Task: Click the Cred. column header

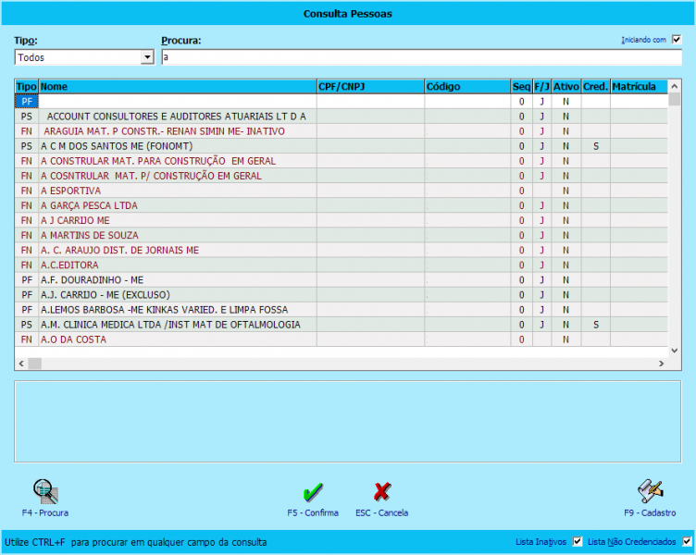Action: tap(596, 87)
